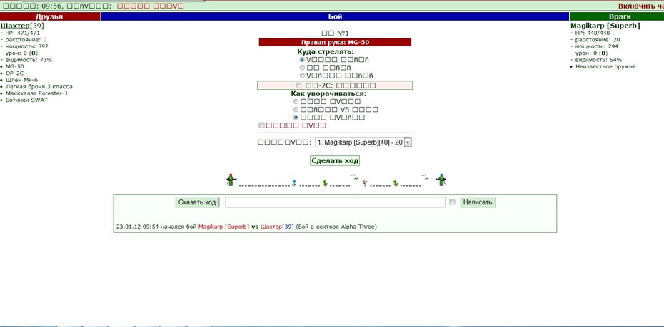This screenshot has width=664, height=327.
Task: Click the HP: 471/471 stat line
Action: [x=21, y=33]
